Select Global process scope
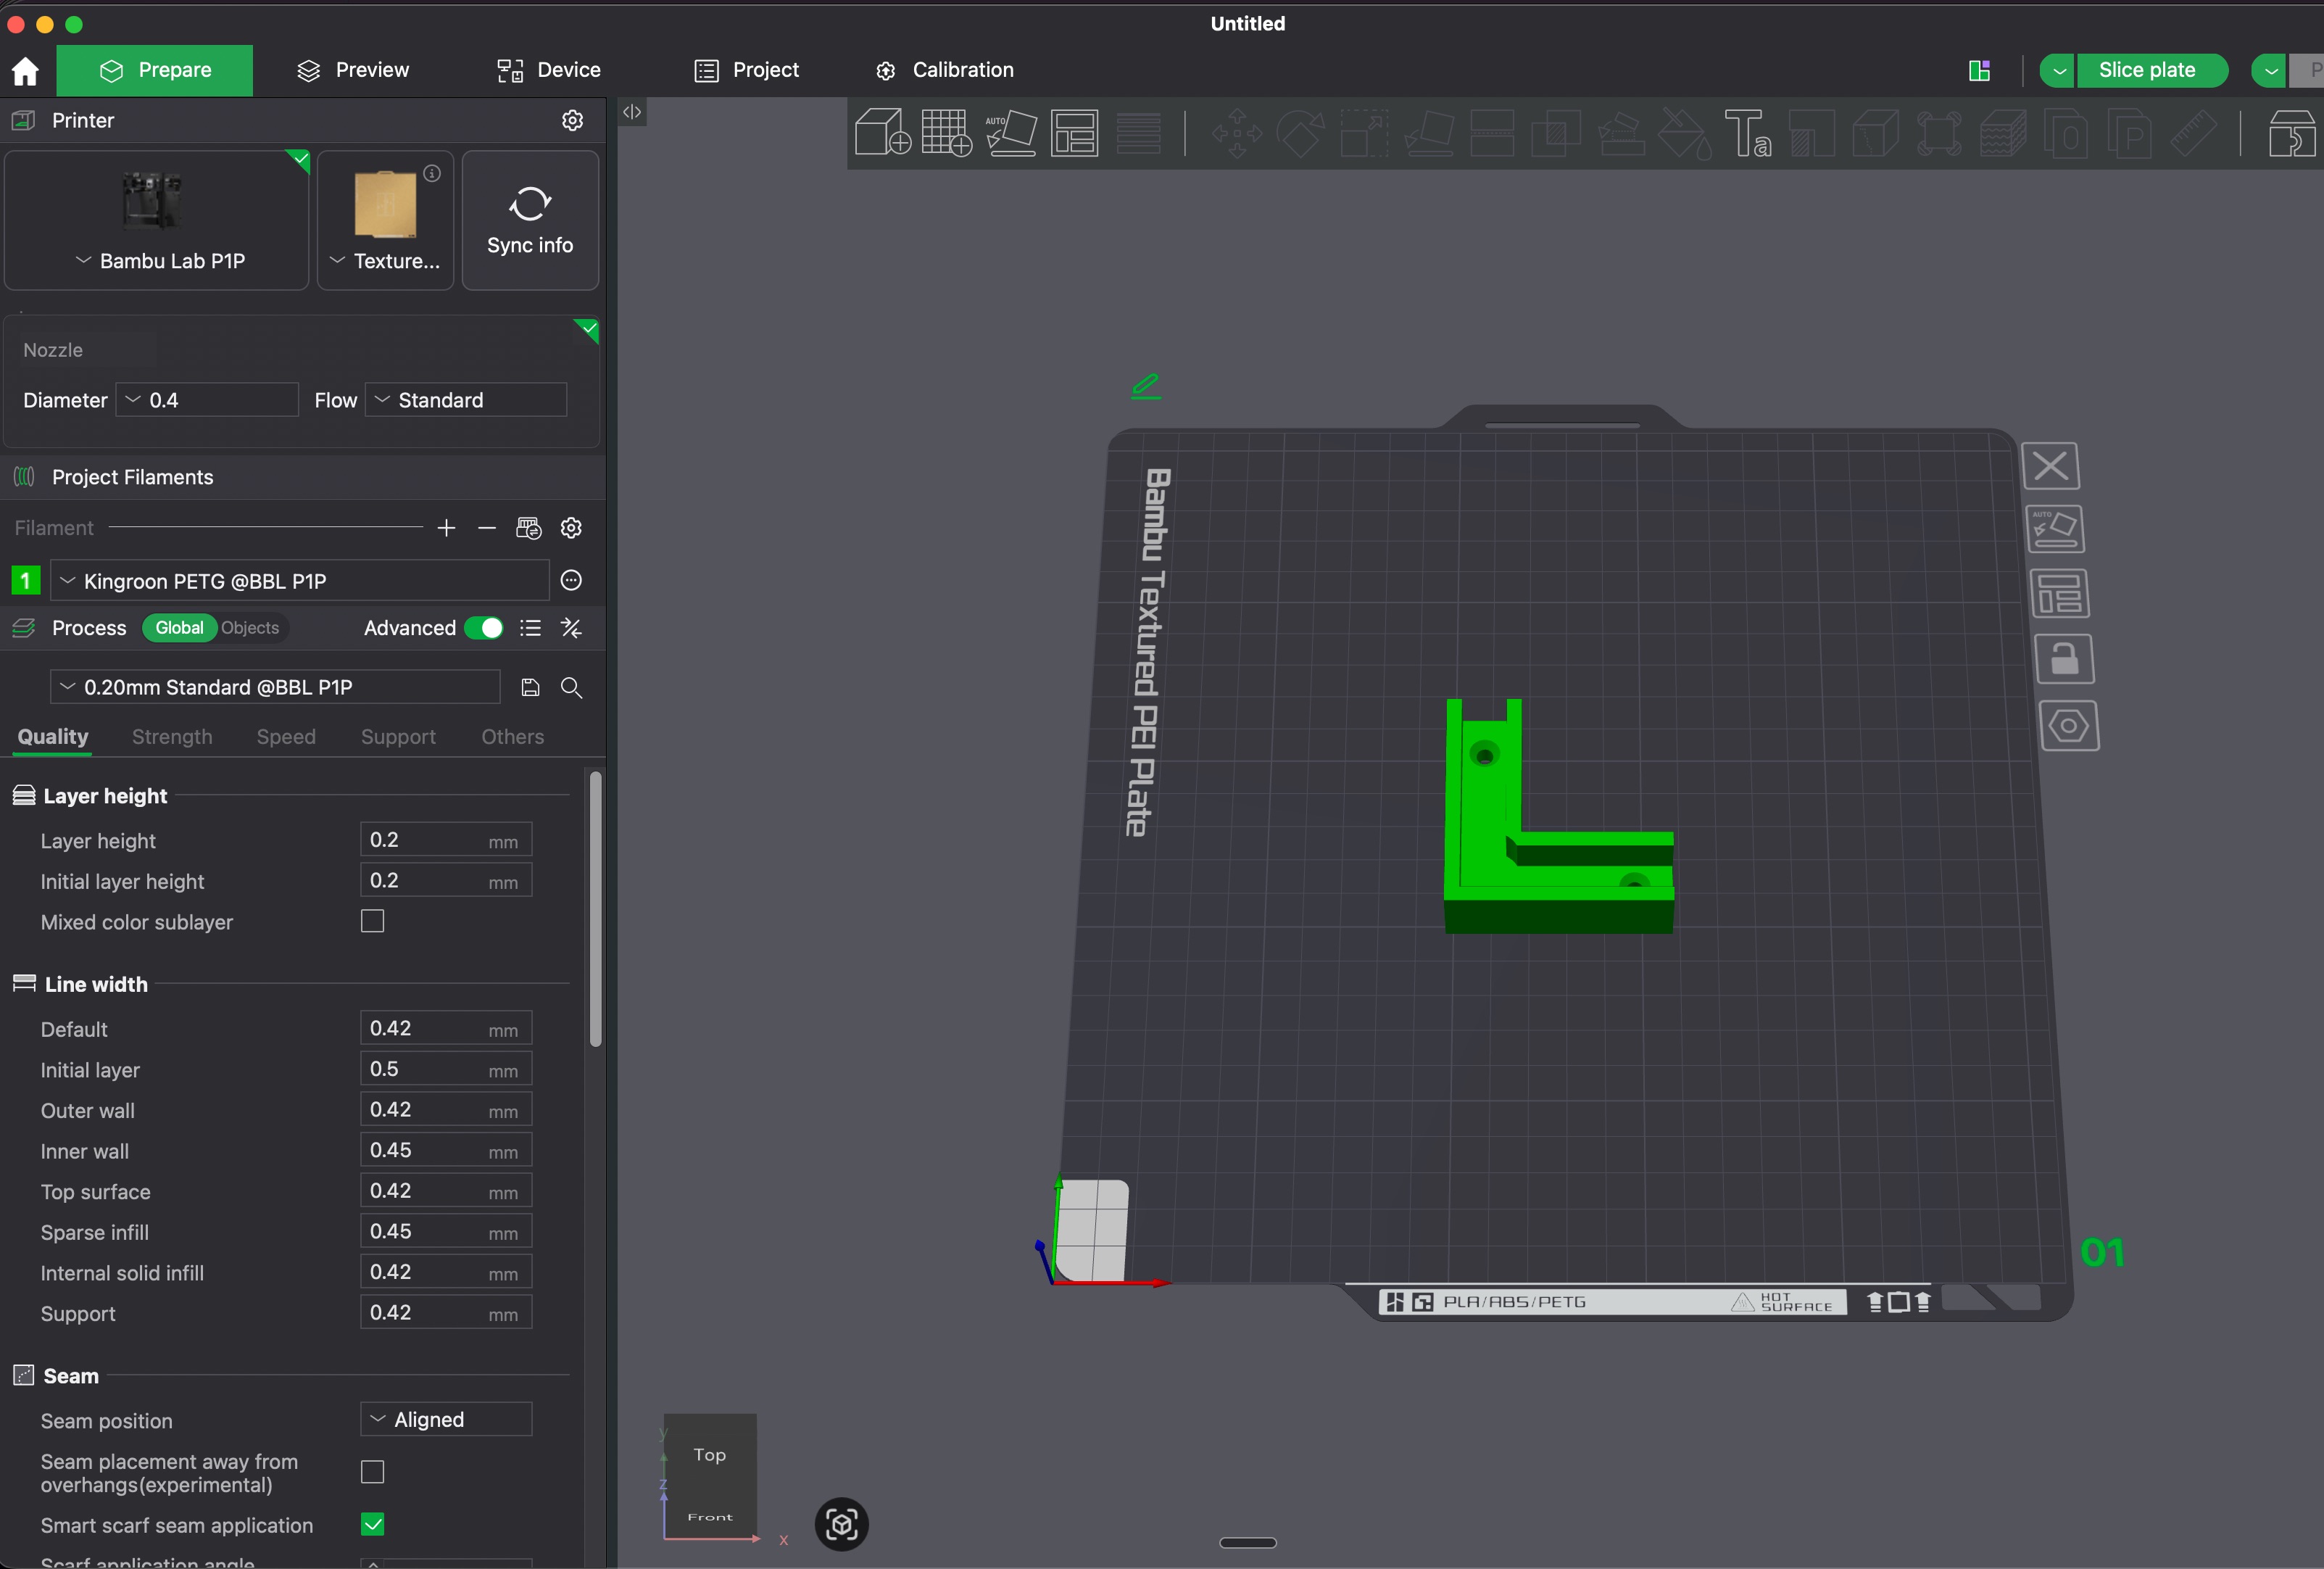This screenshot has height=1569, width=2324. pyautogui.click(x=179, y=628)
